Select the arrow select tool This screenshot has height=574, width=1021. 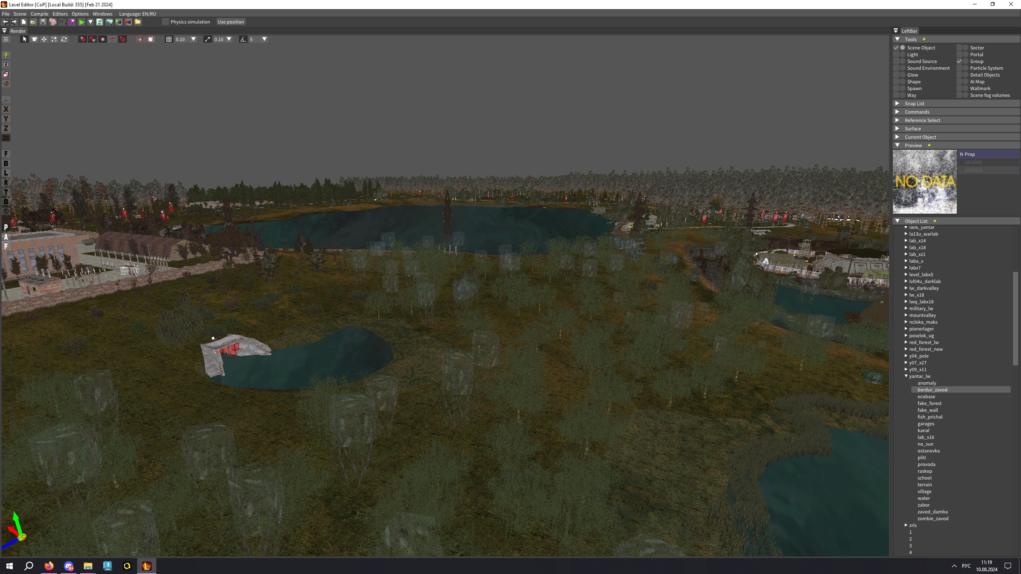tap(24, 39)
